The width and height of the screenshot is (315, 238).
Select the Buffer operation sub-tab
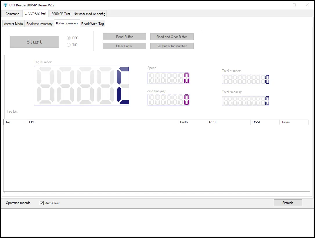point(67,23)
